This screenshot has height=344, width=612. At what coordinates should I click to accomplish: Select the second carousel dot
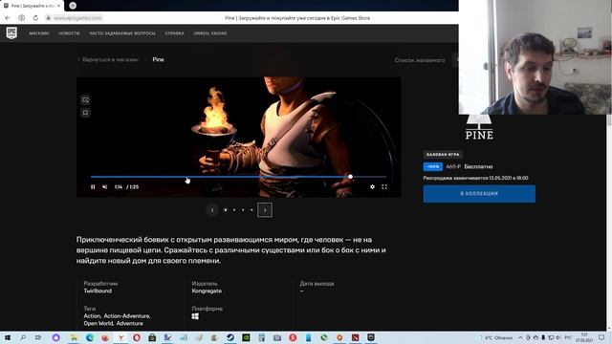pos(234,210)
